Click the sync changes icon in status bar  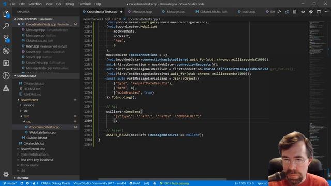[22, 183]
